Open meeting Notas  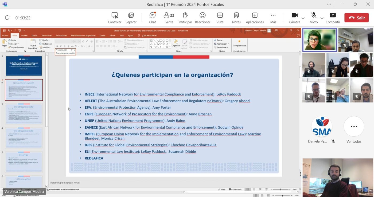(236, 18)
